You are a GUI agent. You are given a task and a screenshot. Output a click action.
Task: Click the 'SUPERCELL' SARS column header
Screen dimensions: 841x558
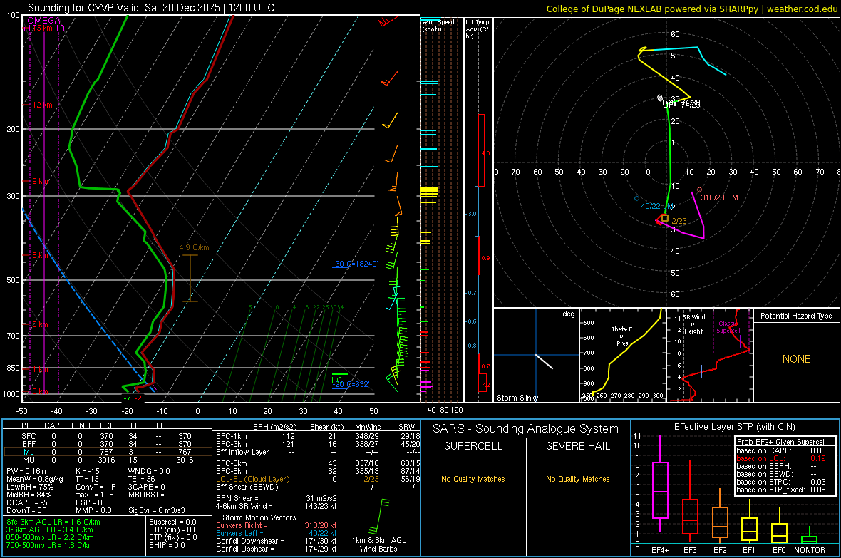pyautogui.click(x=473, y=446)
